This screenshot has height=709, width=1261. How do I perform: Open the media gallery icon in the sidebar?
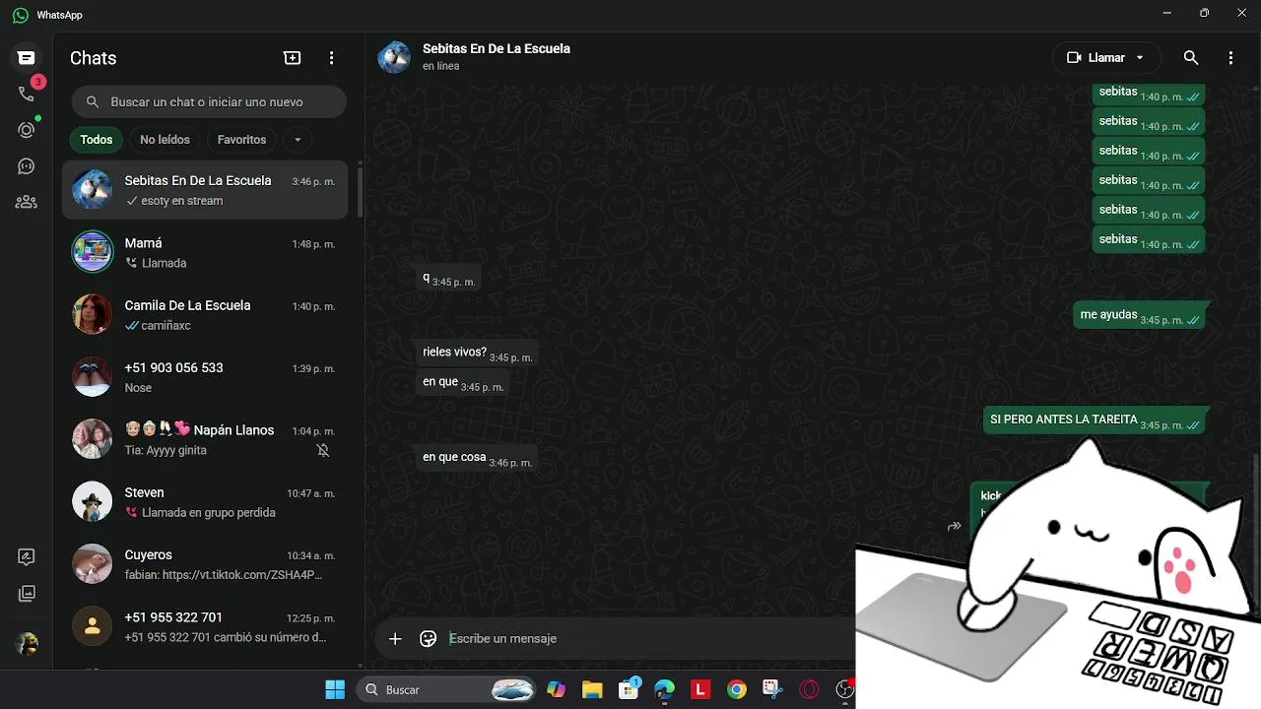click(27, 594)
